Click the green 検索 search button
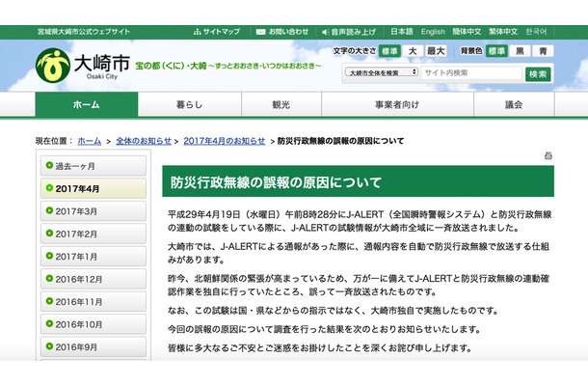Viewport: 588px width, 386px height. click(538, 74)
